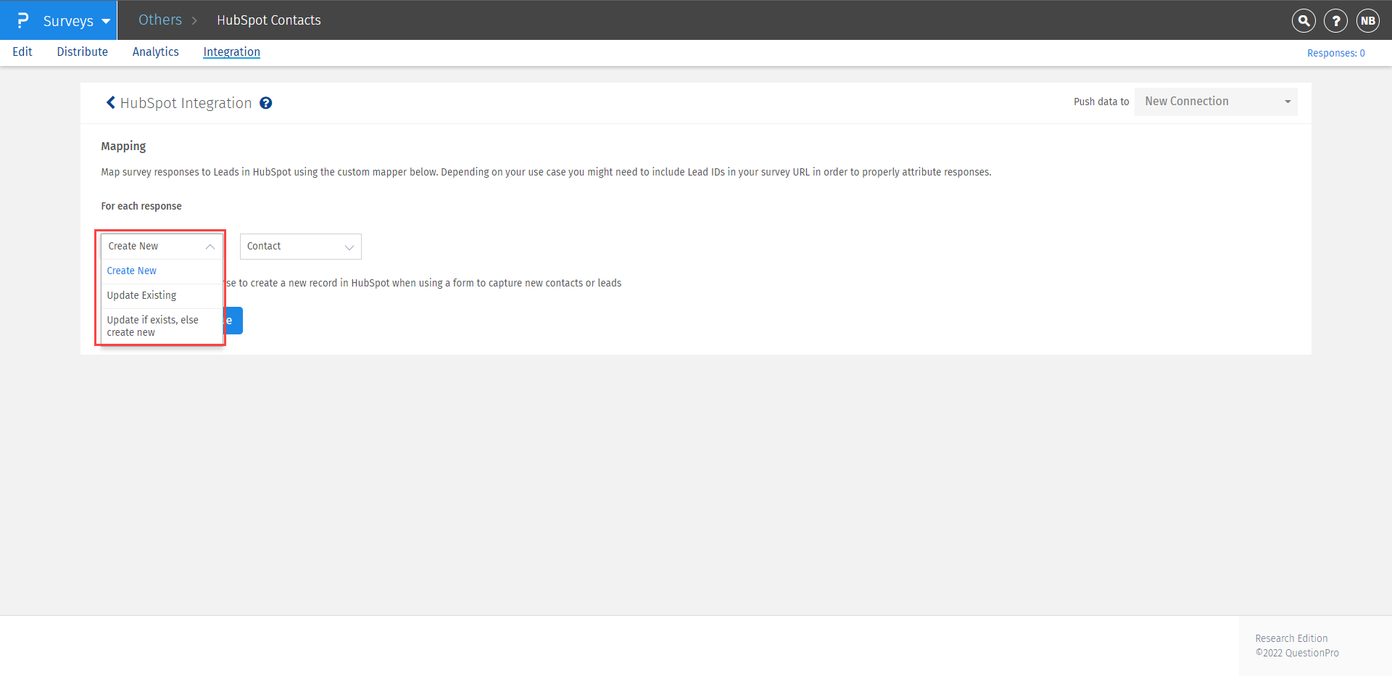Switch to the Integration tab

coord(232,51)
